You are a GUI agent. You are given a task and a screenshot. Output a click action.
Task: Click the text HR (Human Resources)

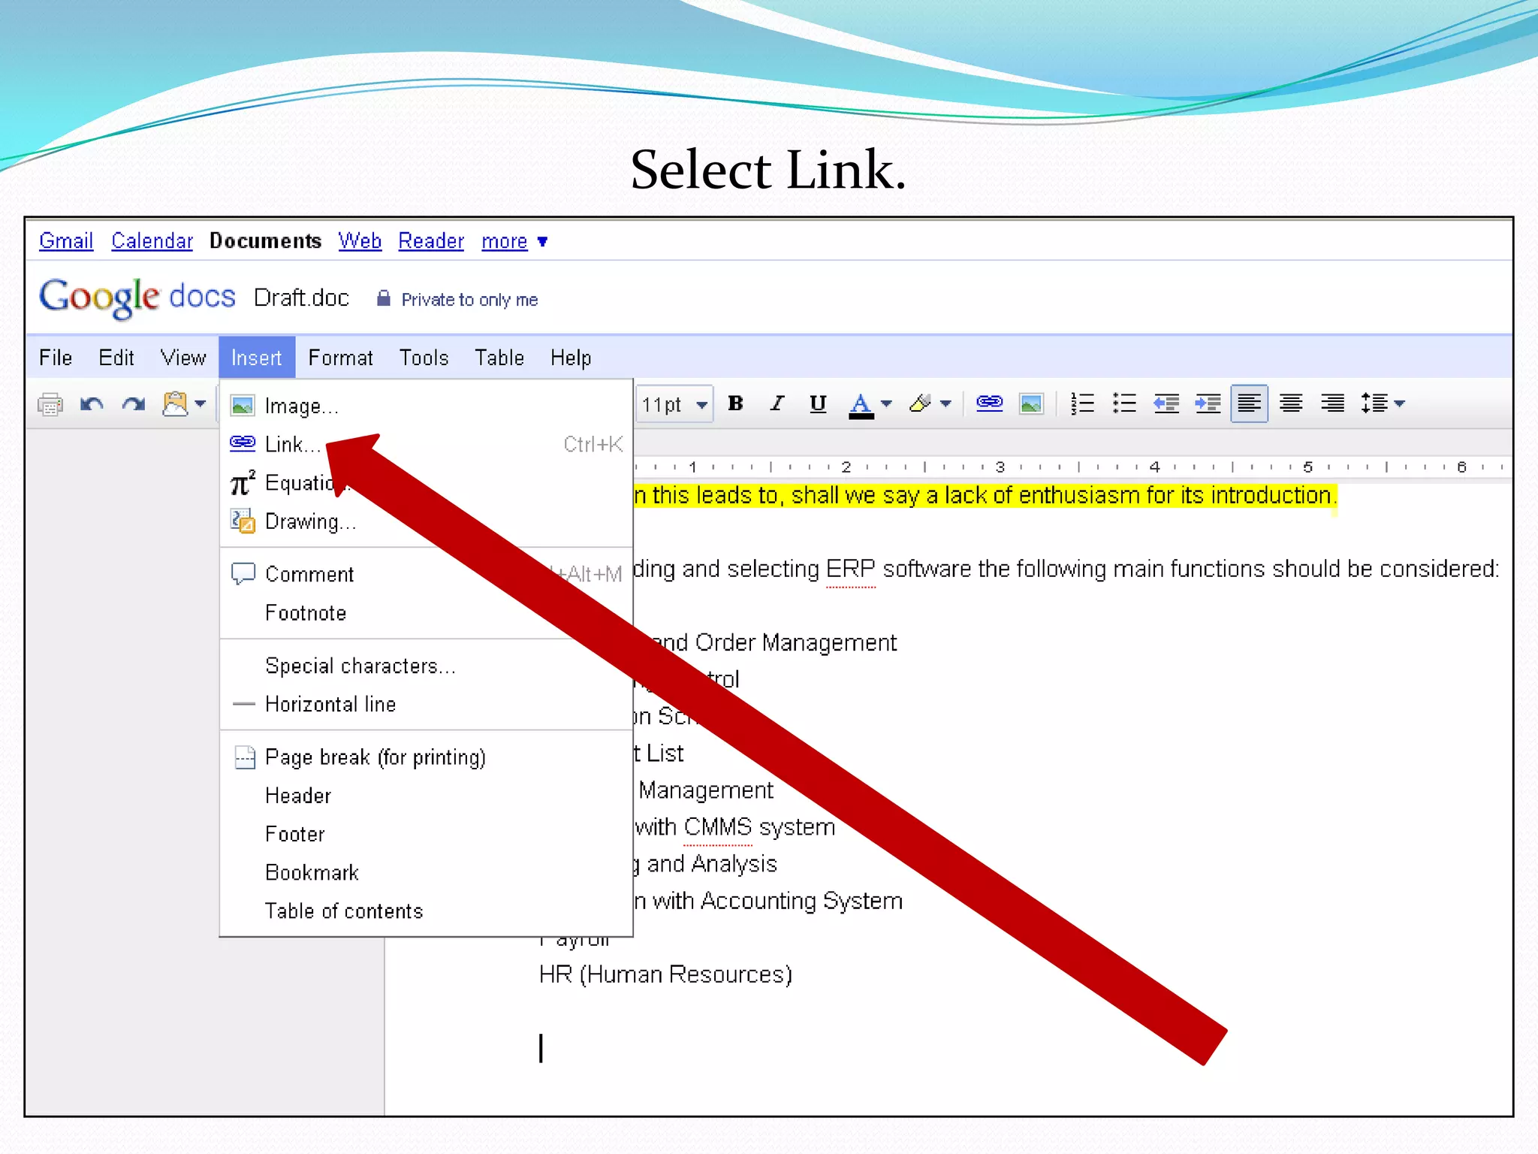665,974
